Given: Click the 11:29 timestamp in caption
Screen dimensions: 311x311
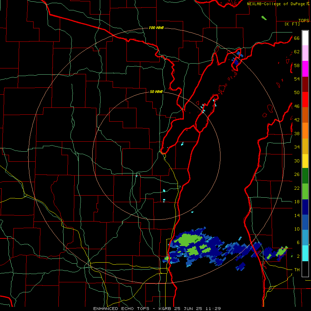Looking at the screenshot, I should pos(213,309).
